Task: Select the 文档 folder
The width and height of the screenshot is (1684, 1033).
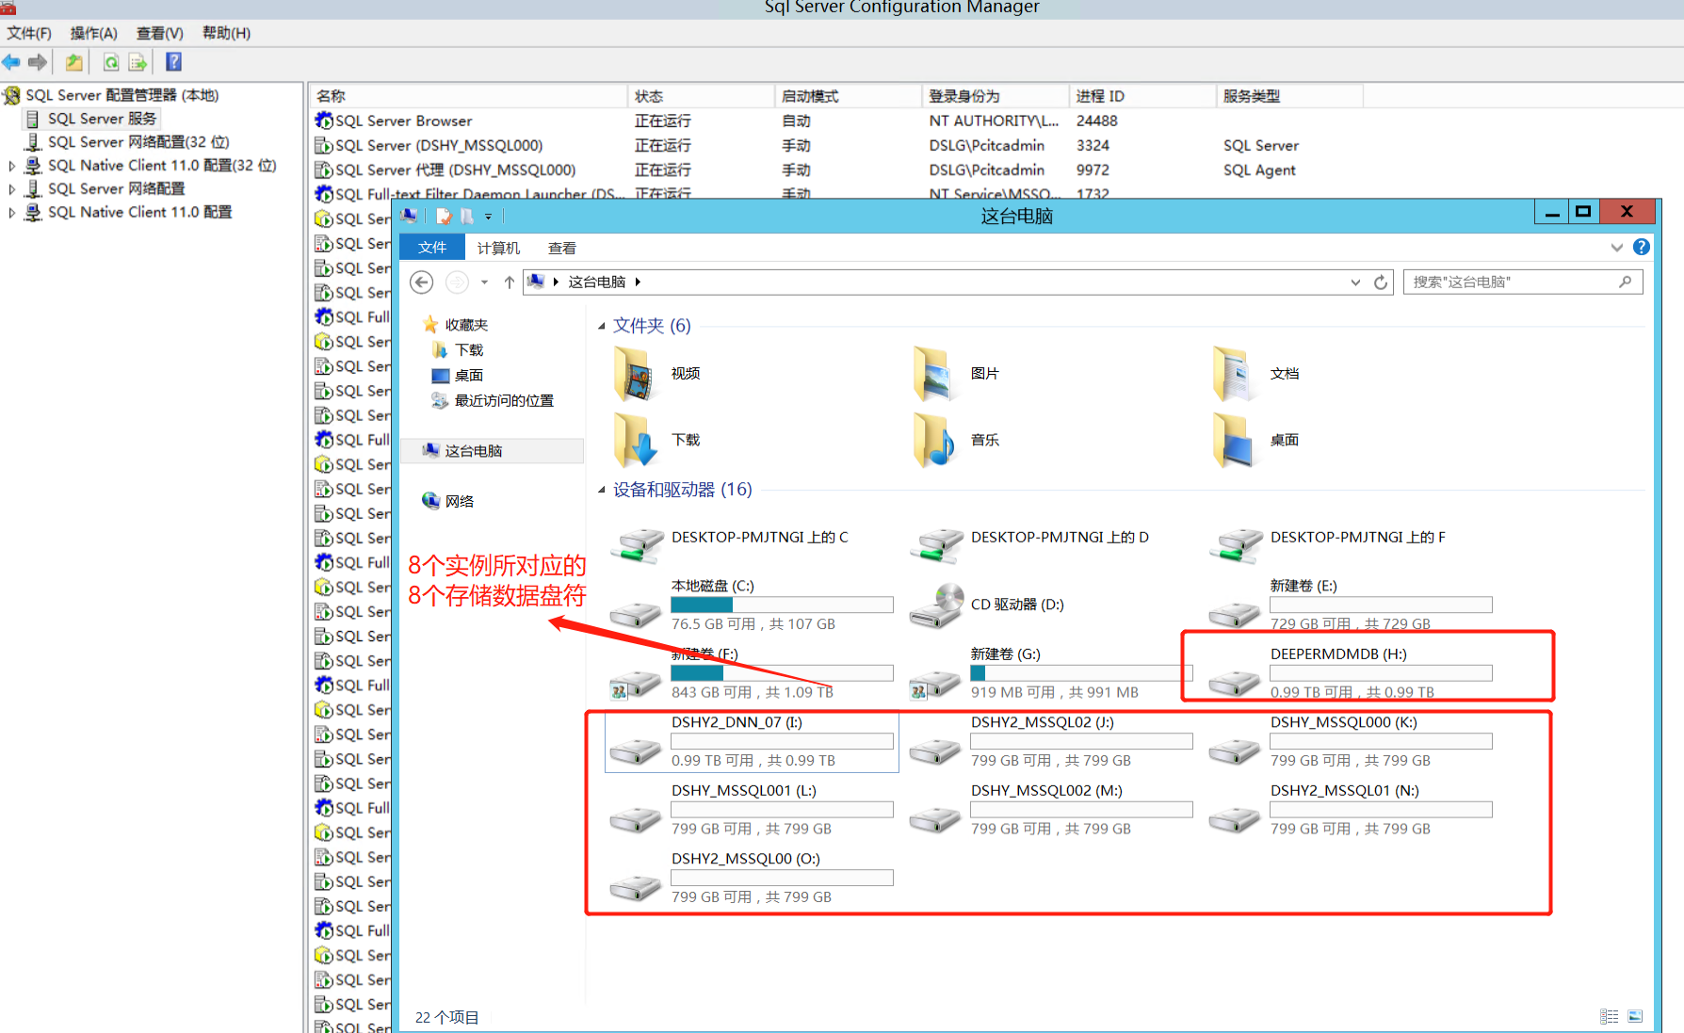Action: [x=1256, y=374]
